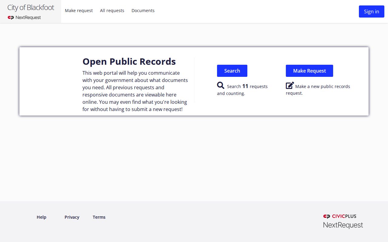Click the Open Public Records heading
Image resolution: width=388 pixels, height=242 pixels.
click(x=129, y=61)
